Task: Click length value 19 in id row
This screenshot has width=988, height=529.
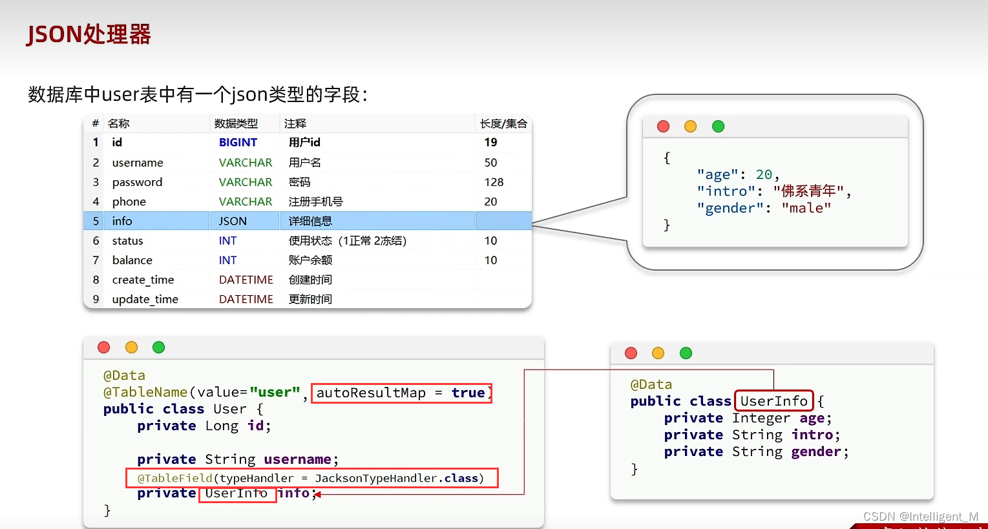Action: click(x=490, y=142)
